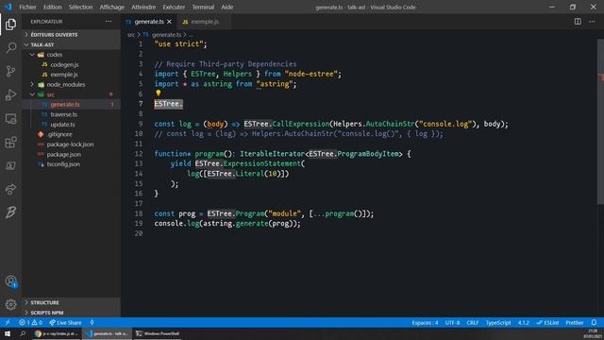Change end-of-line sequence CRLF
The height and width of the screenshot is (340, 604).
click(x=472, y=323)
